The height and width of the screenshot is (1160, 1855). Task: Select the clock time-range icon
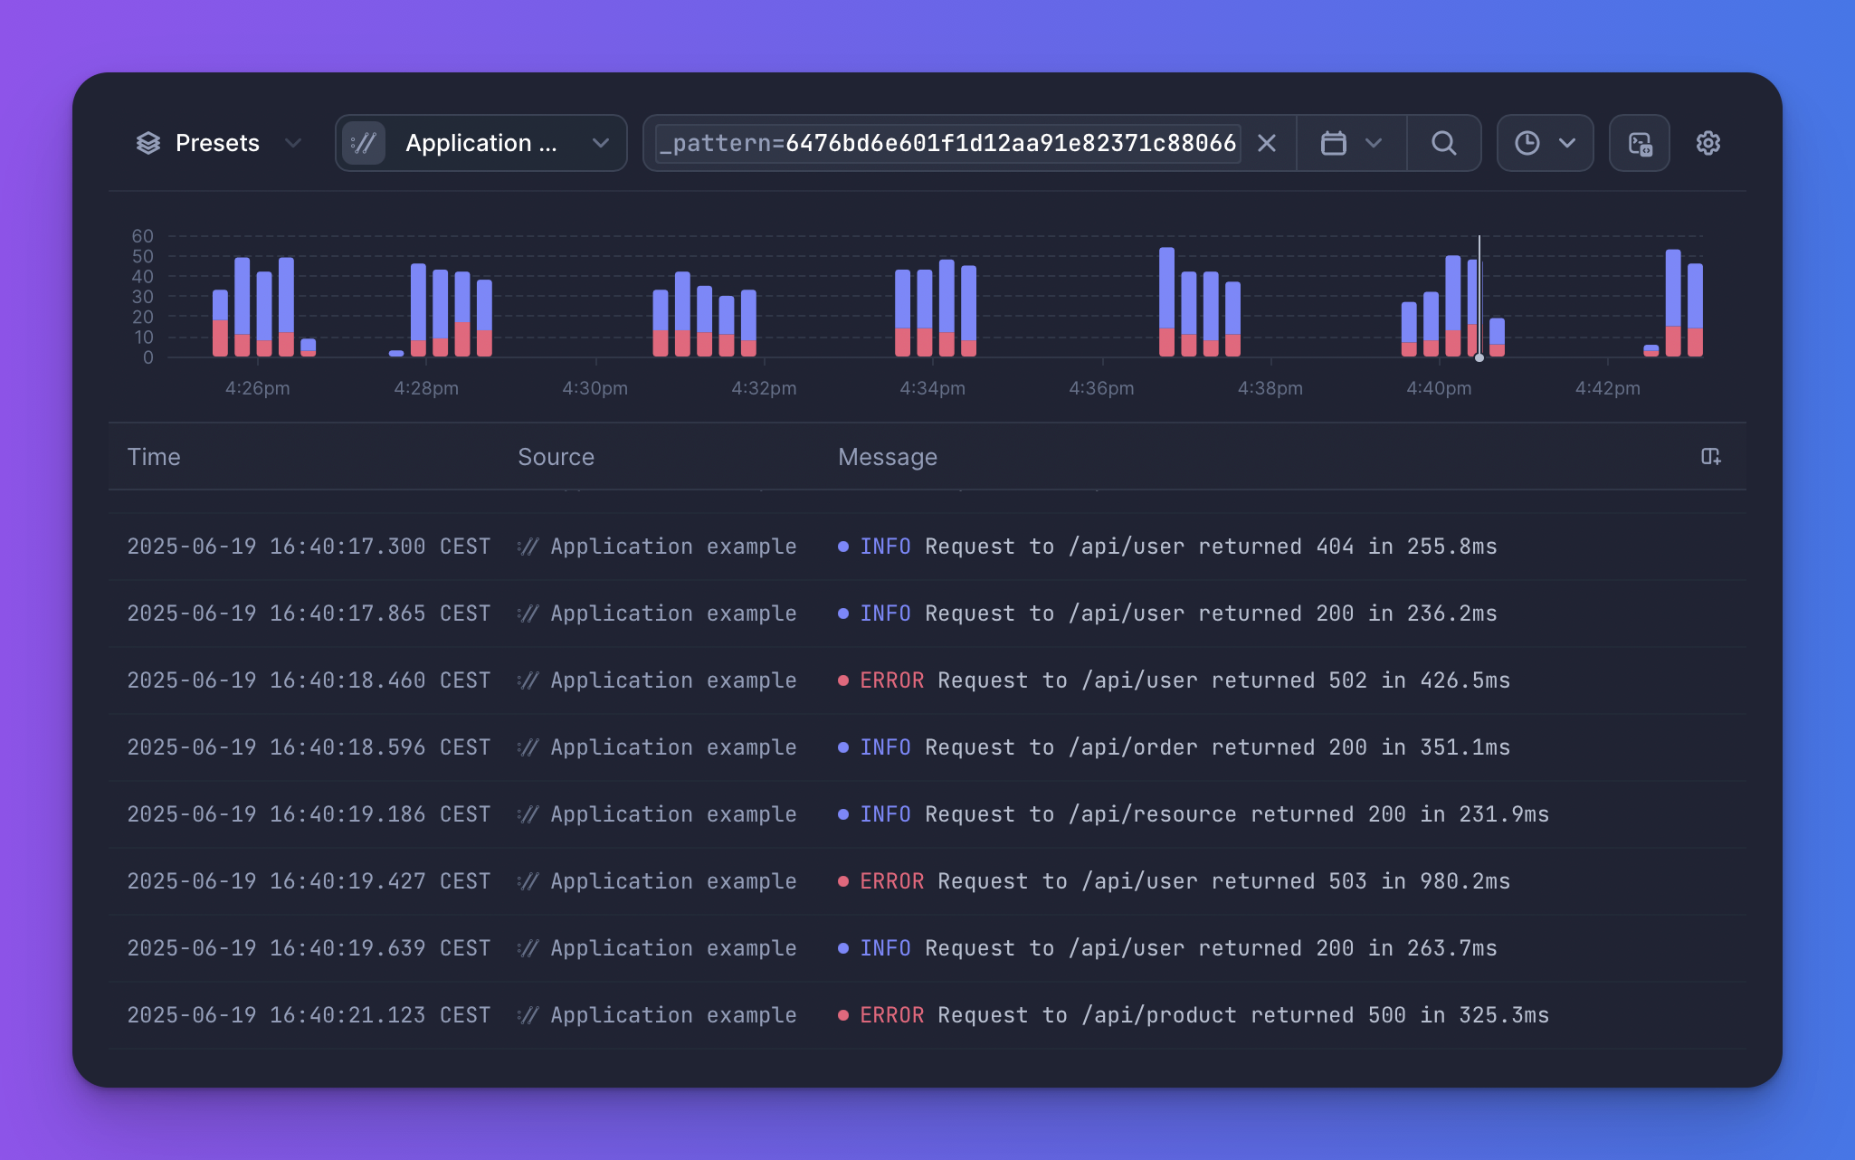pyautogui.click(x=1527, y=143)
